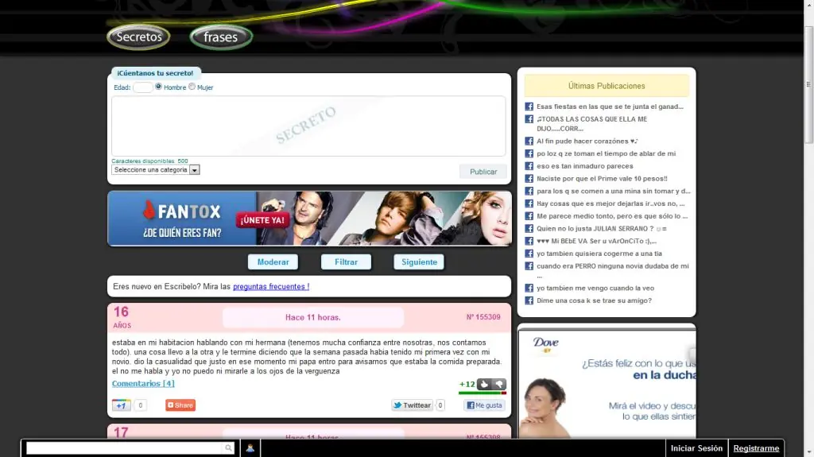Click the secret text area
This screenshot has height=457, width=814.
(308, 126)
